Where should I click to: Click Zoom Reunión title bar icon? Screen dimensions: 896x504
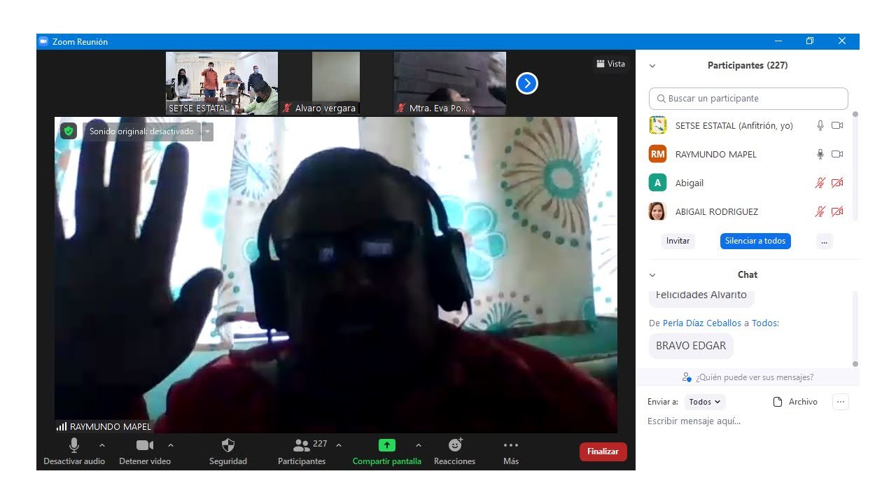click(x=43, y=41)
